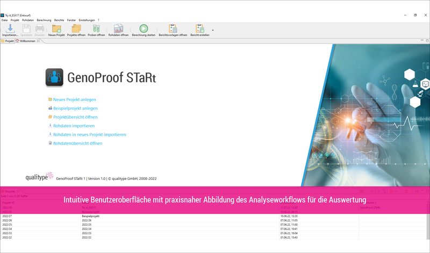Open Berichtsvorlagen öffnen toolbar icon
430x253 pixels.
pyautogui.click(x=173, y=28)
